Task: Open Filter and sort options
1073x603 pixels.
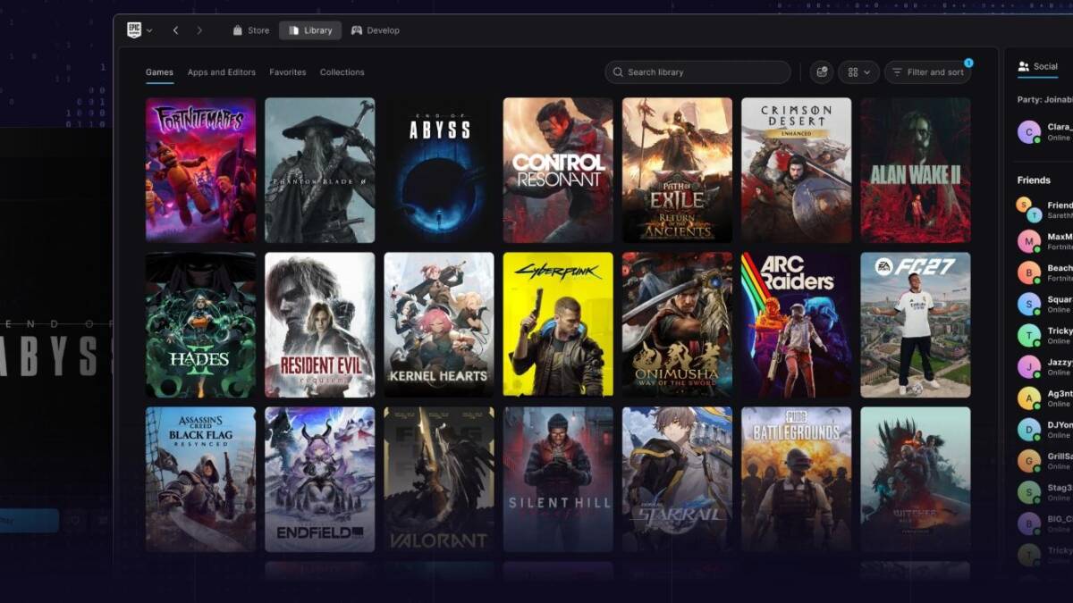Action: click(x=928, y=72)
